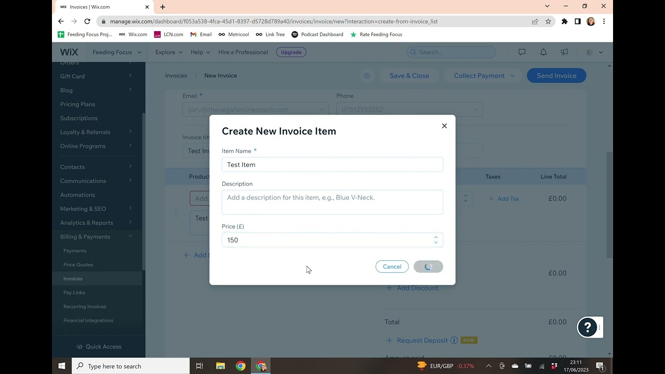The width and height of the screenshot is (665, 374).
Task: Open the notifications bell icon
Action: coord(543,52)
